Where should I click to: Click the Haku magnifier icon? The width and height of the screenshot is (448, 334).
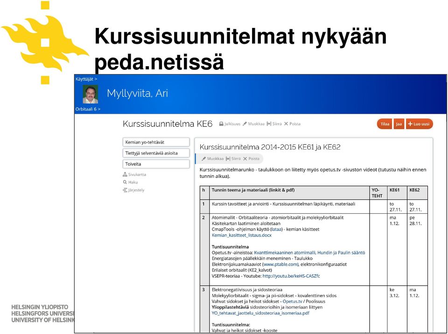(125, 182)
